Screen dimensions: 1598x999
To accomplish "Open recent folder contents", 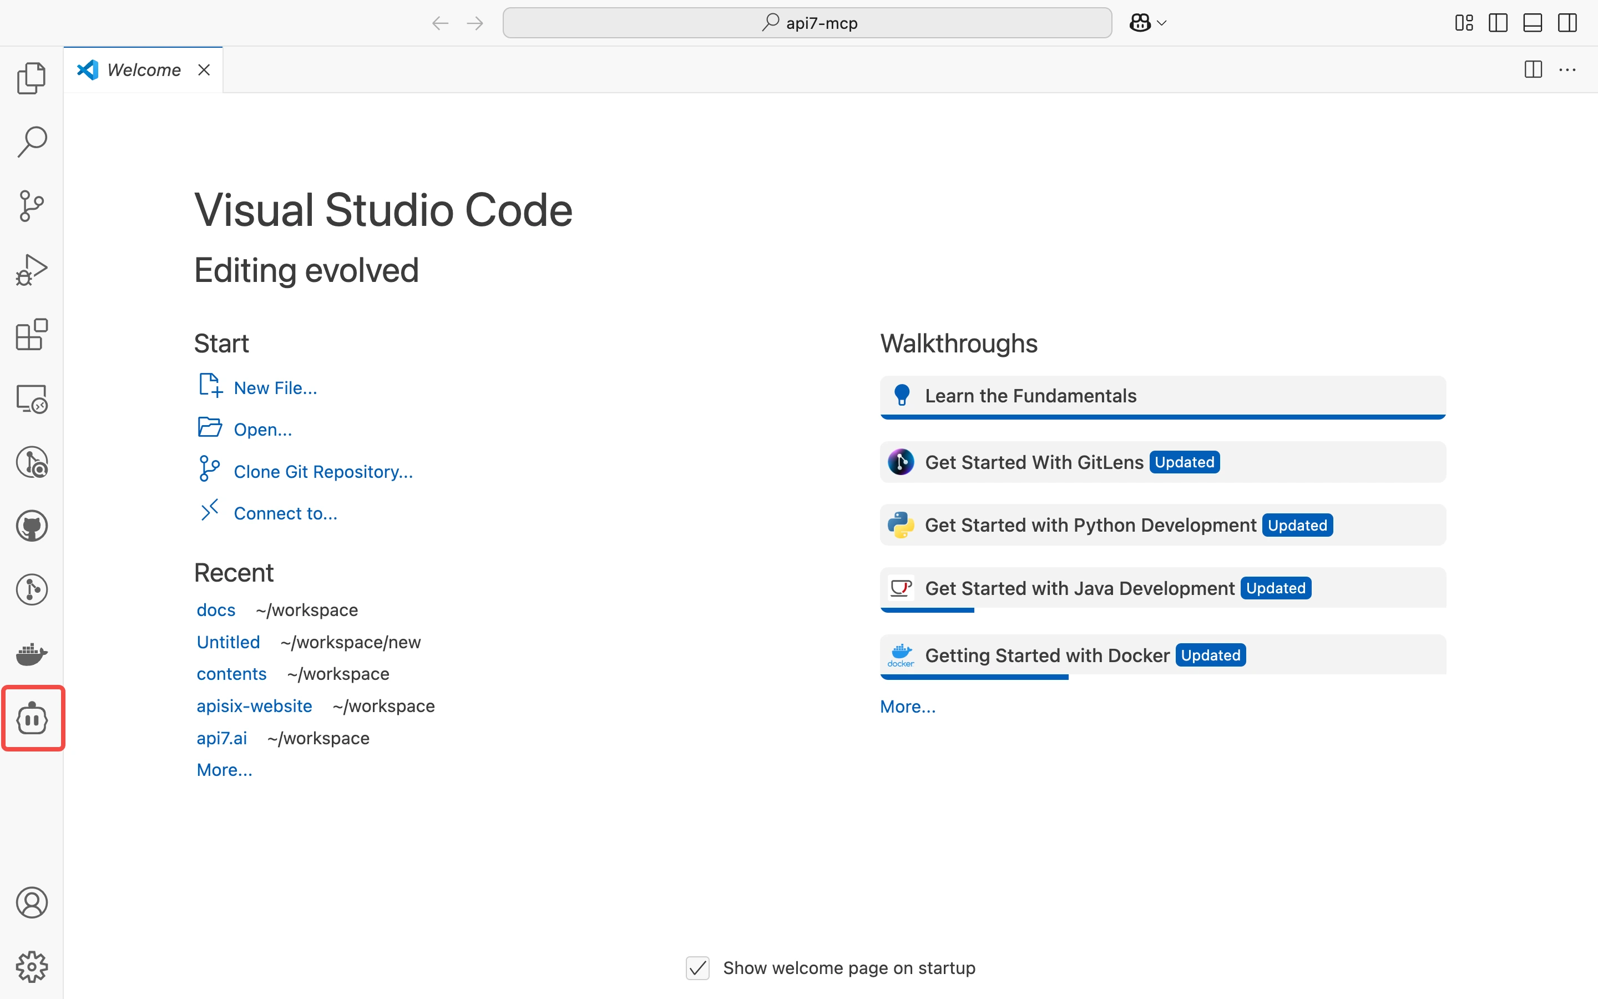I will pyautogui.click(x=232, y=674).
